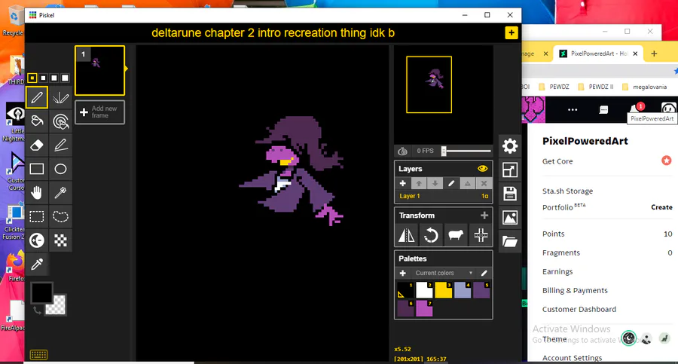Open the black primary color swatch
Screen dimensions: 678x364
click(41, 293)
